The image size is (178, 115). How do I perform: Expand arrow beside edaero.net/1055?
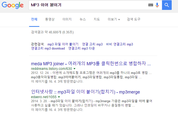click(x=59, y=97)
